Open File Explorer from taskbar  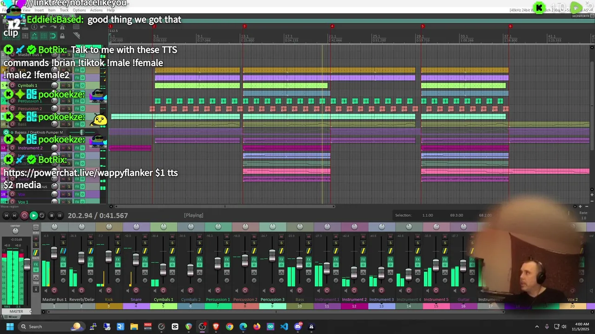pyautogui.click(x=134, y=327)
